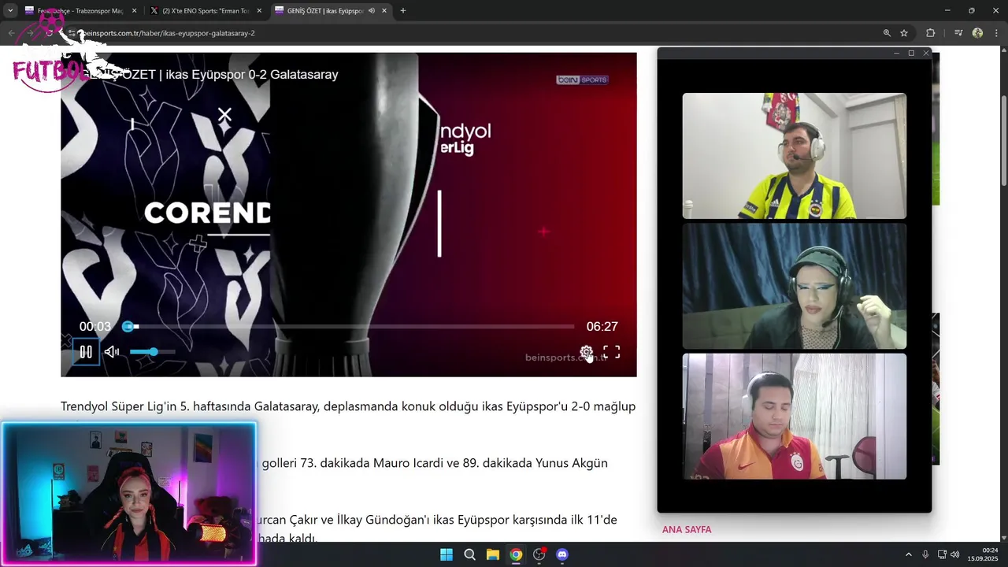Open the network tray icon
This screenshot has height=567, width=1008.
[x=942, y=554]
